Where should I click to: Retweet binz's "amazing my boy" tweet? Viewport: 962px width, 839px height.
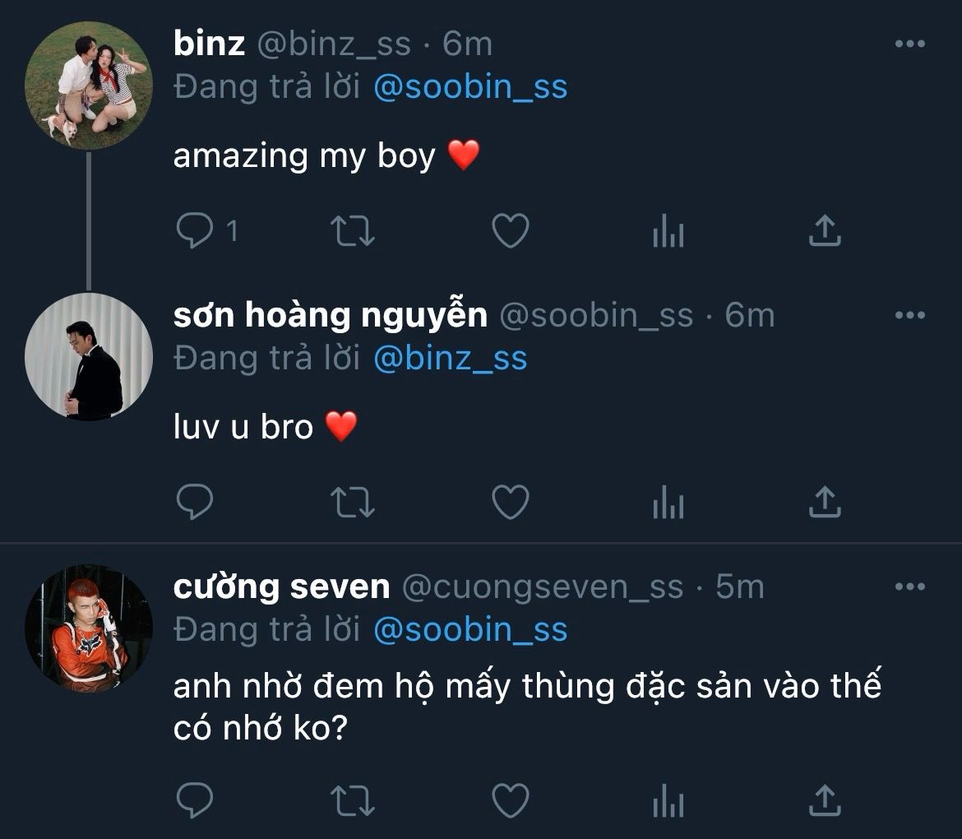pos(353,232)
